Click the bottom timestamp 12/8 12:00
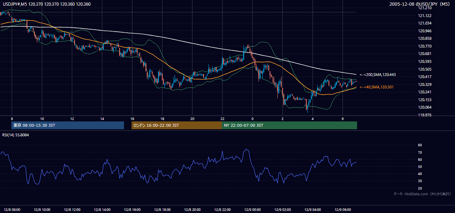The width and height of the screenshot is (455, 213). pos(72,209)
